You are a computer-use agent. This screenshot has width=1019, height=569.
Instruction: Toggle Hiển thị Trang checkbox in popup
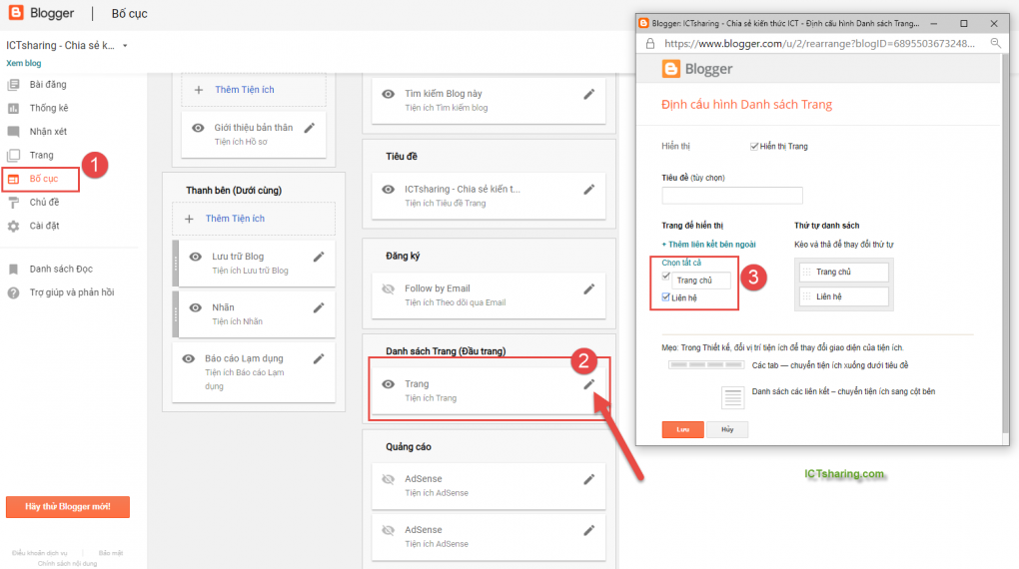tap(754, 146)
